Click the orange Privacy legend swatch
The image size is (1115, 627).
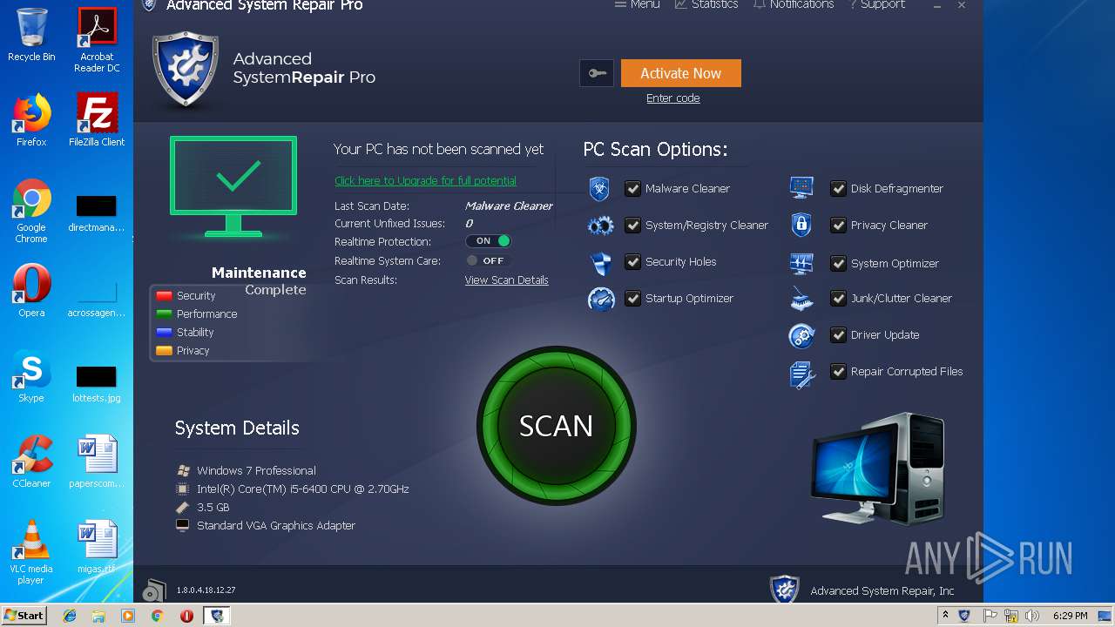[164, 351]
